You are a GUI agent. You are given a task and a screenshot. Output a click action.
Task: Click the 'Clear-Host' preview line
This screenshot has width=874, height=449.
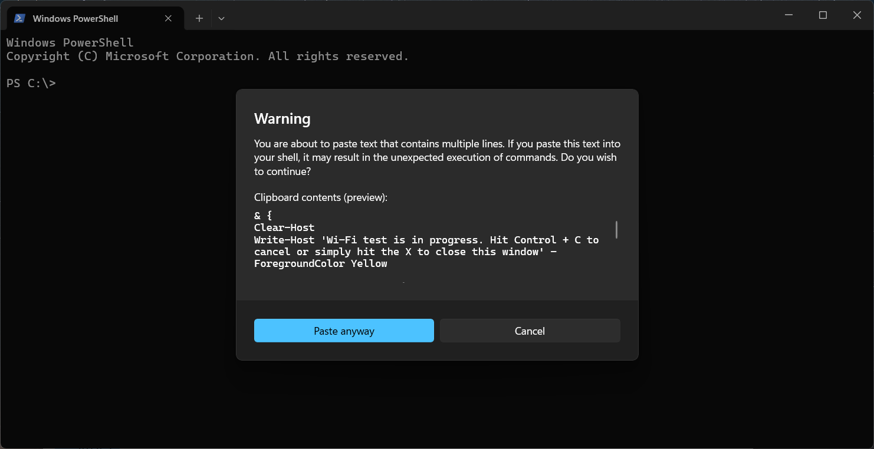tap(284, 227)
